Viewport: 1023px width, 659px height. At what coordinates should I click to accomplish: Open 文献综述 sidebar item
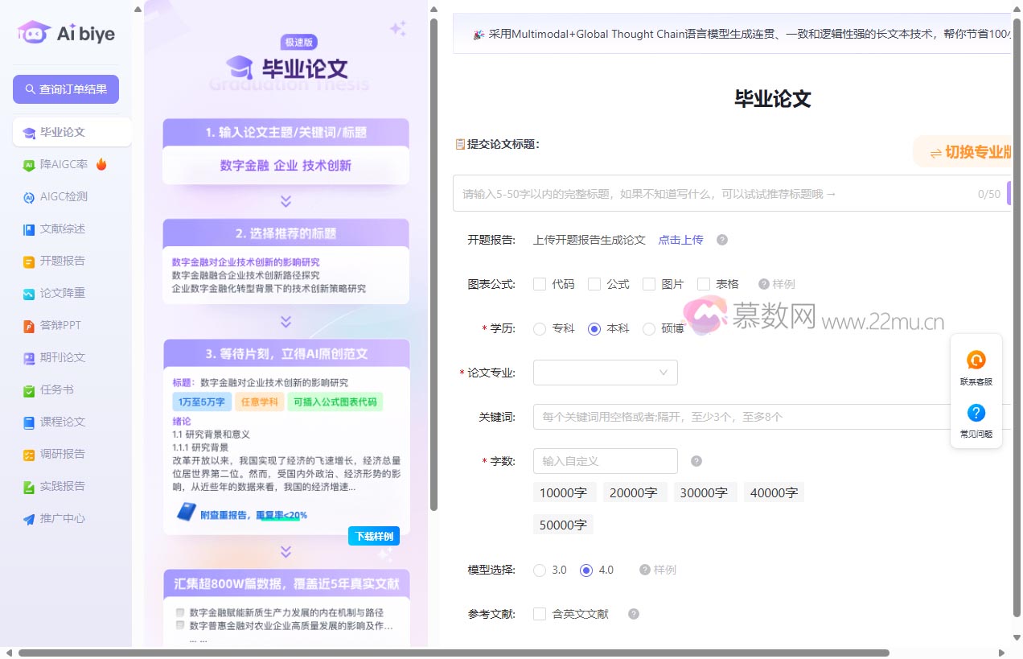pyautogui.click(x=63, y=229)
